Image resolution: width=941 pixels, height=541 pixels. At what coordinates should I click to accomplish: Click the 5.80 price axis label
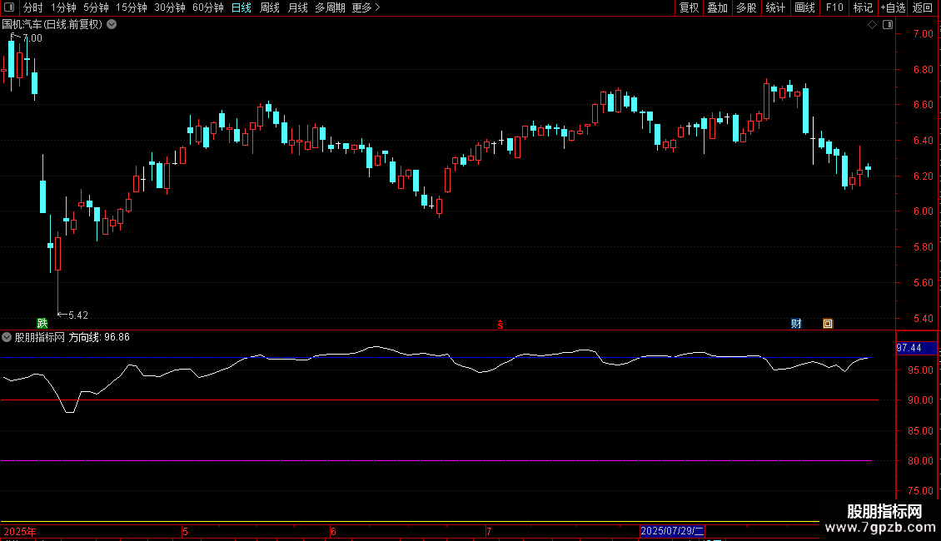[x=923, y=247]
